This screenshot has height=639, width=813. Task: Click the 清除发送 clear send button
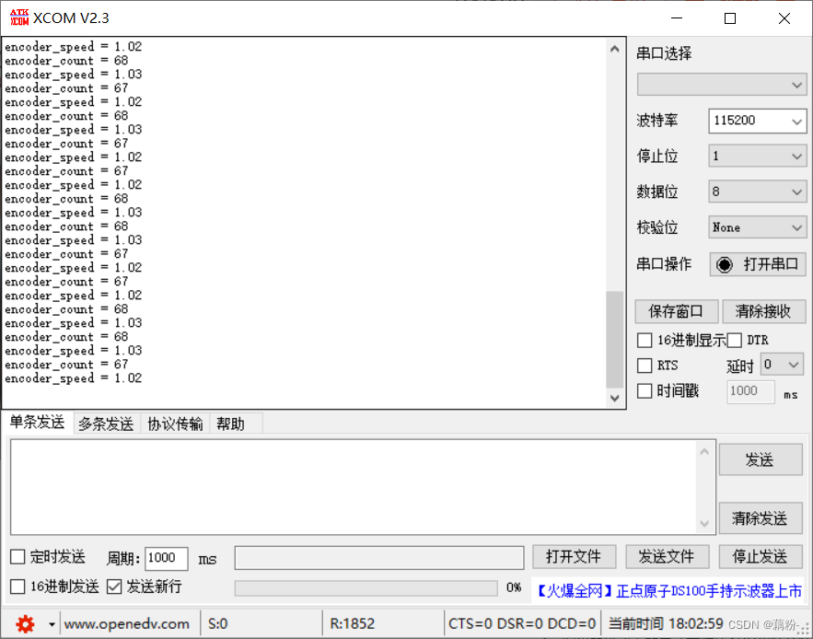[x=761, y=518]
